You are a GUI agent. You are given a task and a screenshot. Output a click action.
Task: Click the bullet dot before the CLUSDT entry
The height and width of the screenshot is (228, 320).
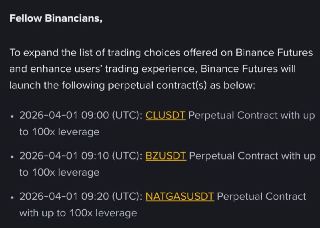click(x=12, y=116)
